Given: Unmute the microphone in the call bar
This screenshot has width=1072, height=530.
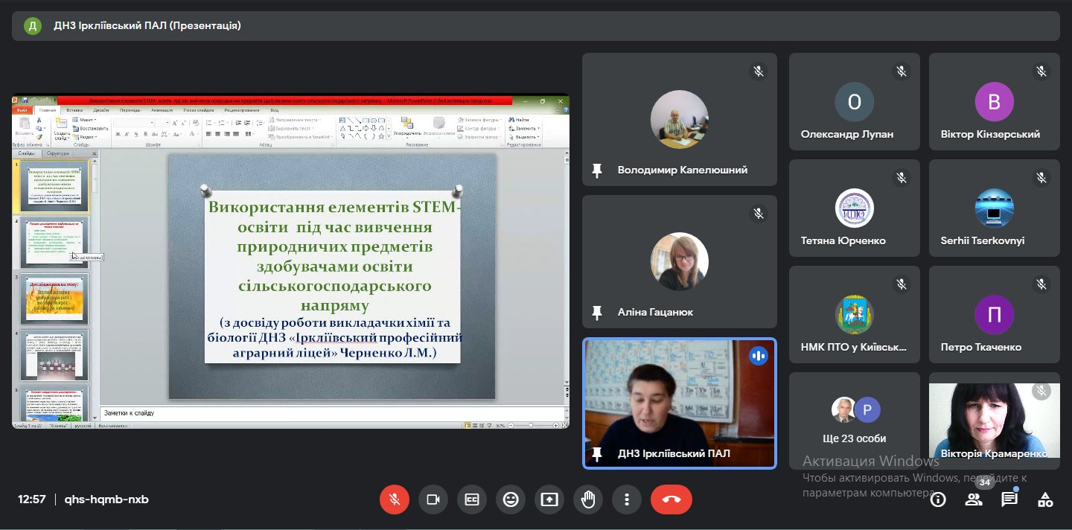Looking at the screenshot, I should pyautogui.click(x=395, y=499).
